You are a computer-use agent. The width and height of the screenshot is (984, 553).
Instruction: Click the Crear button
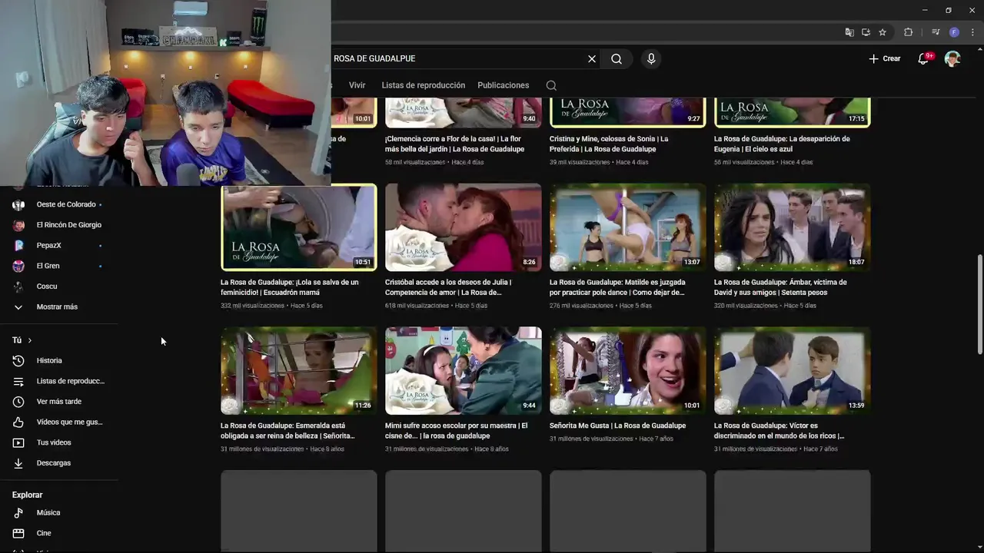(885, 58)
